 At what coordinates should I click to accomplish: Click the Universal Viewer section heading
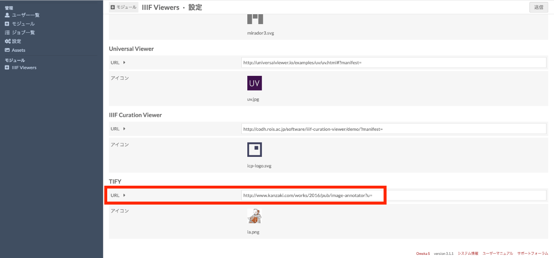pos(131,49)
